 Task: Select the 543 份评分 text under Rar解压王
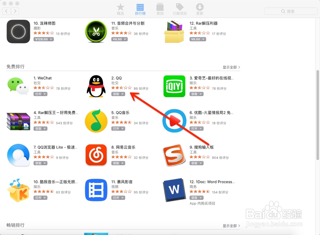click(64, 123)
